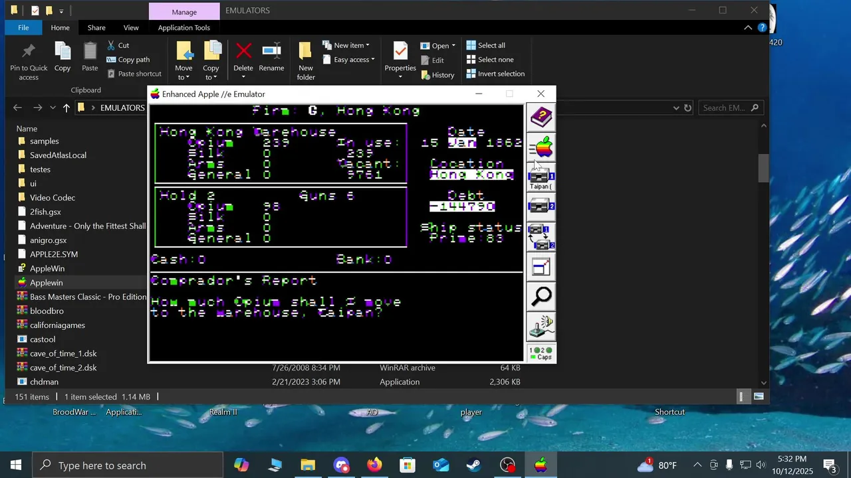Image resolution: width=851 pixels, height=478 pixels.
Task: Click the Pin to Quick access icon
Action: pos(29,61)
